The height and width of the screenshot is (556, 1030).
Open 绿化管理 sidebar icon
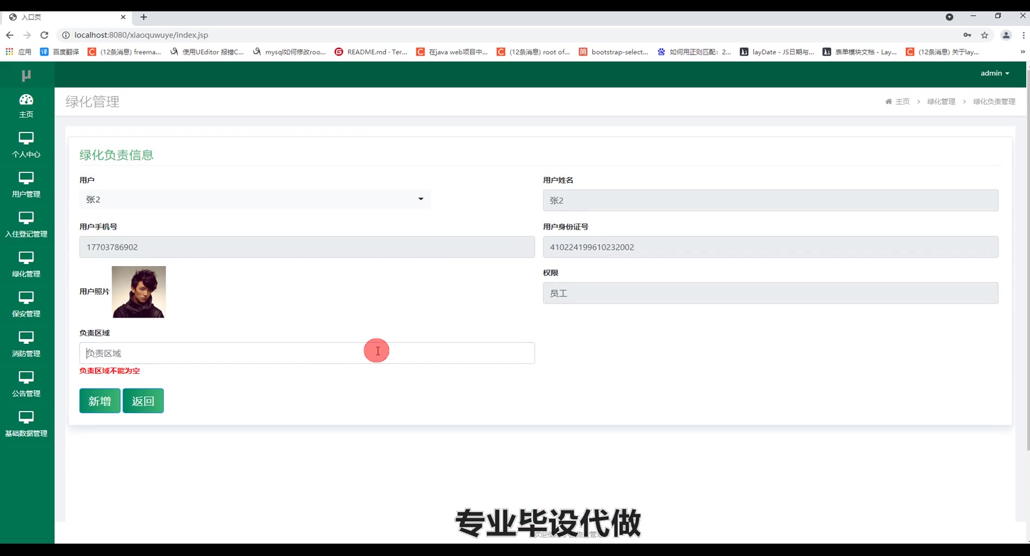[x=26, y=258]
